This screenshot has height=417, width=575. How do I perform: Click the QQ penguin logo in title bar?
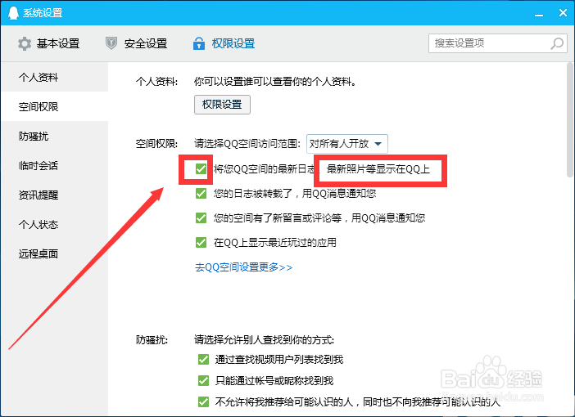(x=14, y=12)
